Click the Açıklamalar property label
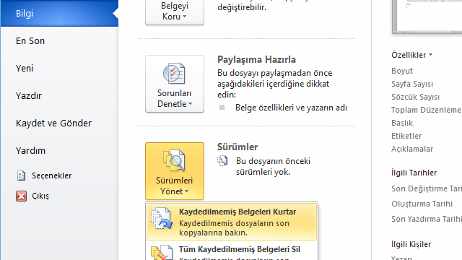 [x=412, y=149]
